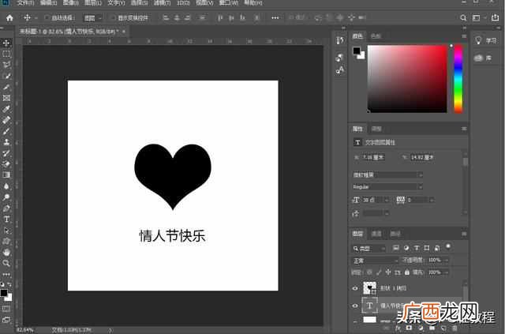Click the text layer T thumbnail
Viewport: 505px width, 334px height.
click(369, 306)
